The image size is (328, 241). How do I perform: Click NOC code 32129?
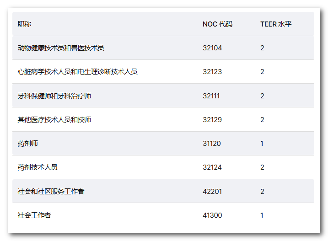[x=212, y=120]
